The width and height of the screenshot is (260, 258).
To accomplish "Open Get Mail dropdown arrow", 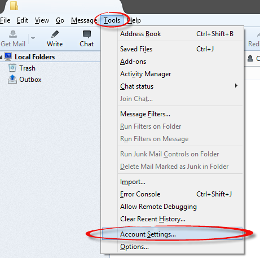I will pyautogui.click(x=33, y=38).
